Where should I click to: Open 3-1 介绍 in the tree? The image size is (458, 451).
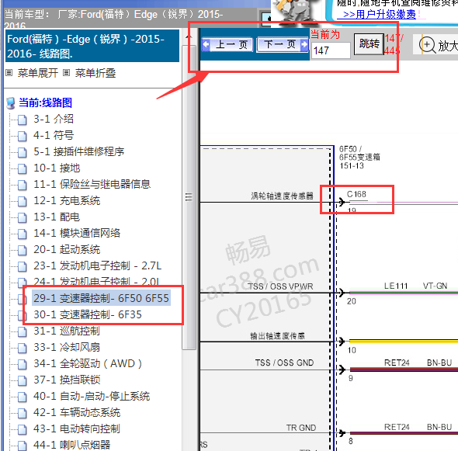pyautogui.click(x=53, y=119)
